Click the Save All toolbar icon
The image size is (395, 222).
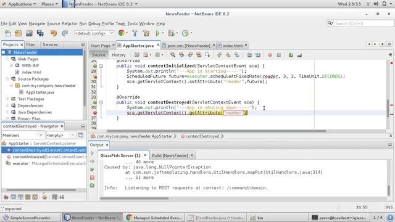pos(40,33)
